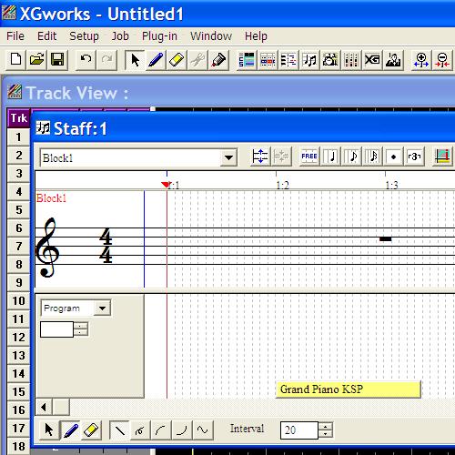Create a new file from the main toolbar
Image resolution: width=455 pixels, height=455 pixels.
15,60
